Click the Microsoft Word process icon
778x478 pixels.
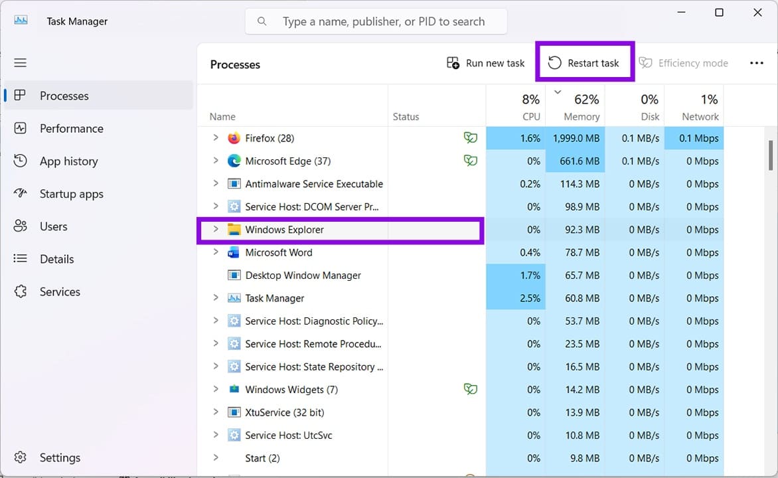234,252
